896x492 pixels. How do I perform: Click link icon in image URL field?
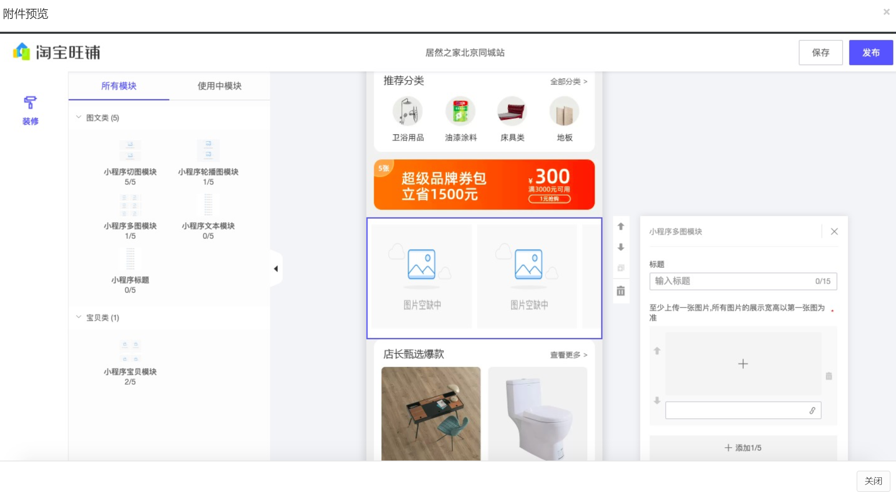click(x=812, y=411)
